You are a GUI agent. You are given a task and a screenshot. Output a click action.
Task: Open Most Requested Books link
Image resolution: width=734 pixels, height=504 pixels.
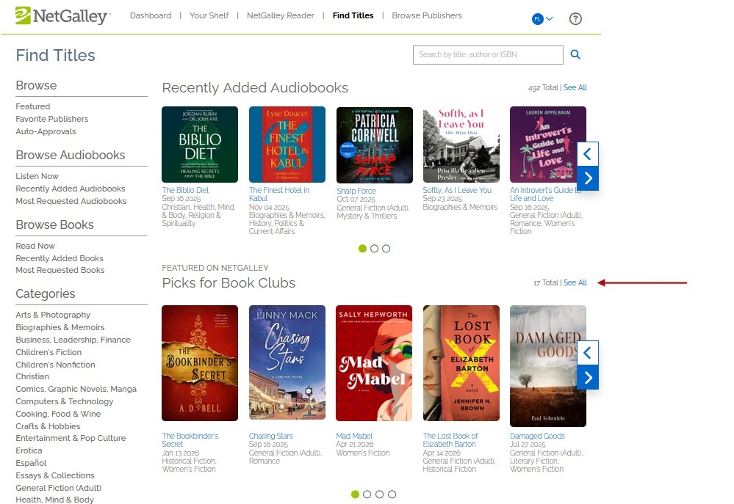[x=60, y=270]
